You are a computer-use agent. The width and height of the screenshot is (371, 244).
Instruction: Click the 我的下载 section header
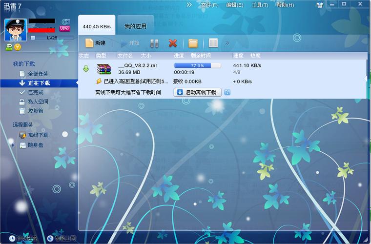23,64
